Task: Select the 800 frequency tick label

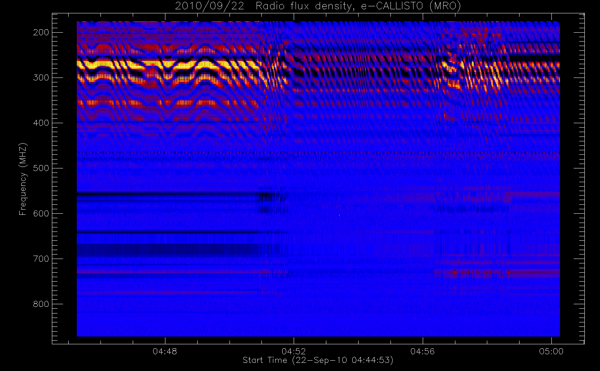Action: 41,304
